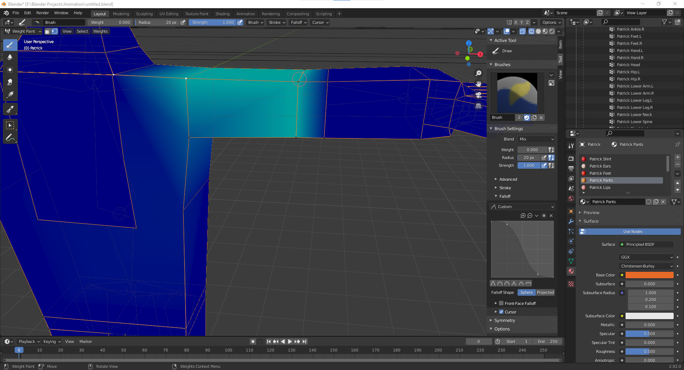This screenshot has height=370, width=684.
Task: Uncheck the Cursor checkbox
Action: coord(501,312)
